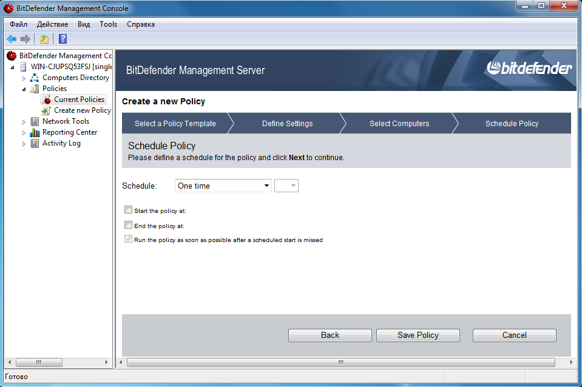Click the Готово status bar text
The image size is (582, 387).
16,377
